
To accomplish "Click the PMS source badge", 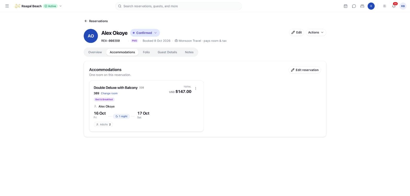I will 134,41.
